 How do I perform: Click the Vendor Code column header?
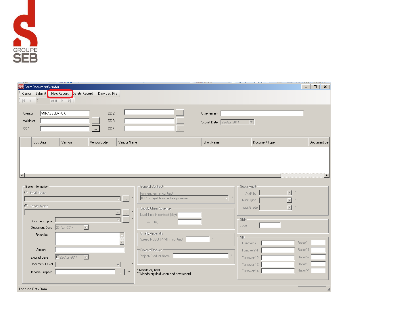[x=102, y=142]
